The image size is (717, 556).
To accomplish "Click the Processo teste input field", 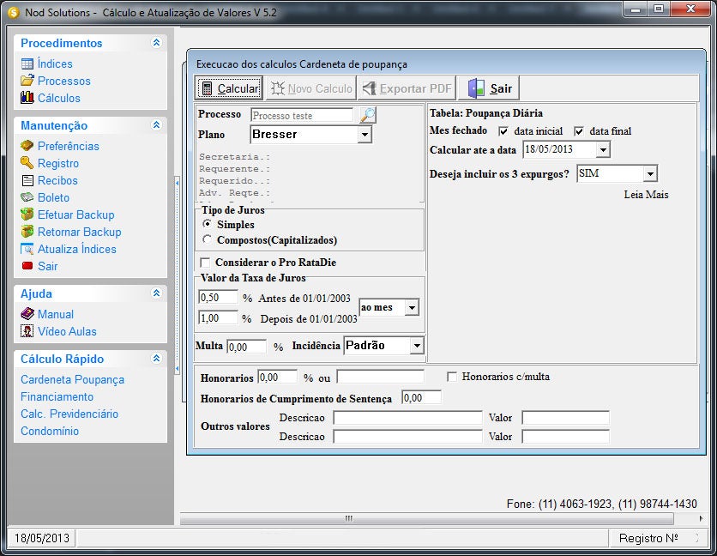I will pos(302,115).
